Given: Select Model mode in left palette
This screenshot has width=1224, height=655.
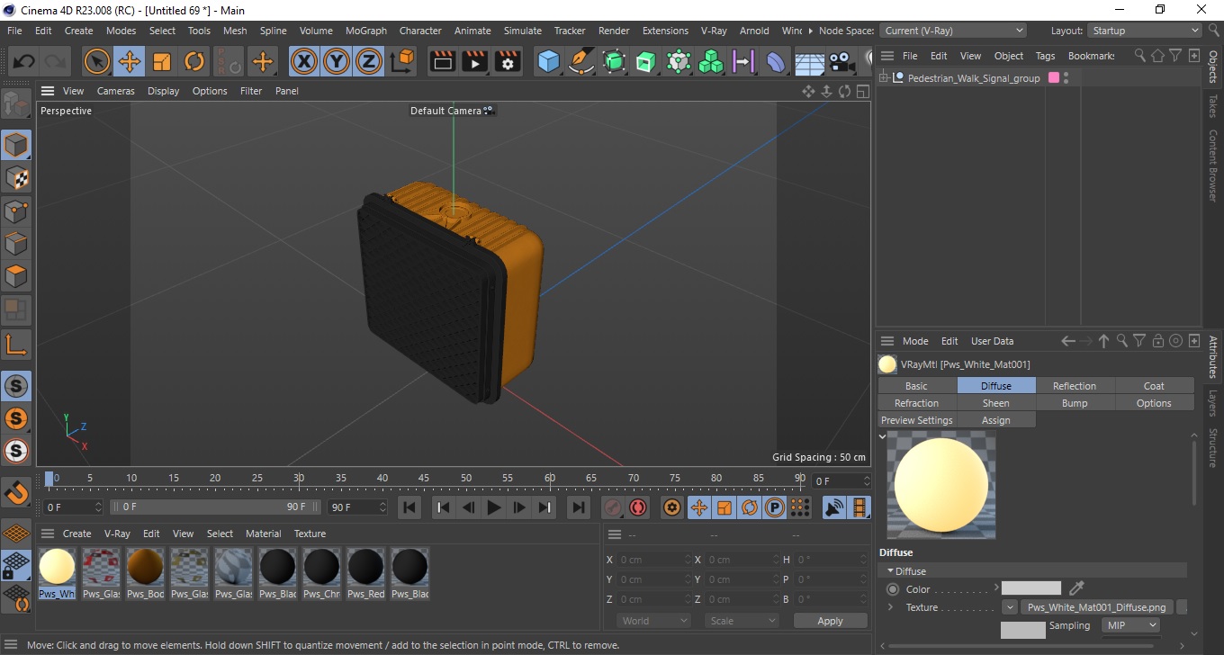Looking at the screenshot, I should (16, 145).
